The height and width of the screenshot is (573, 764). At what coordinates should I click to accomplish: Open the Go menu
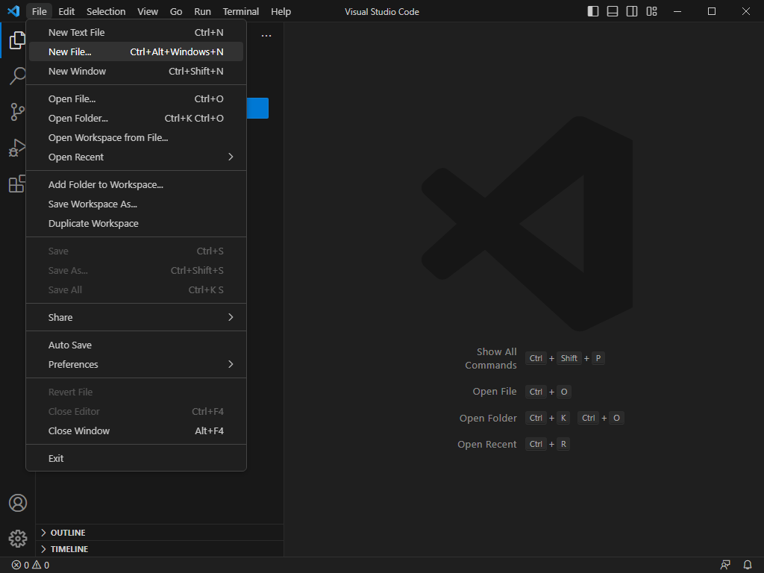tap(176, 11)
